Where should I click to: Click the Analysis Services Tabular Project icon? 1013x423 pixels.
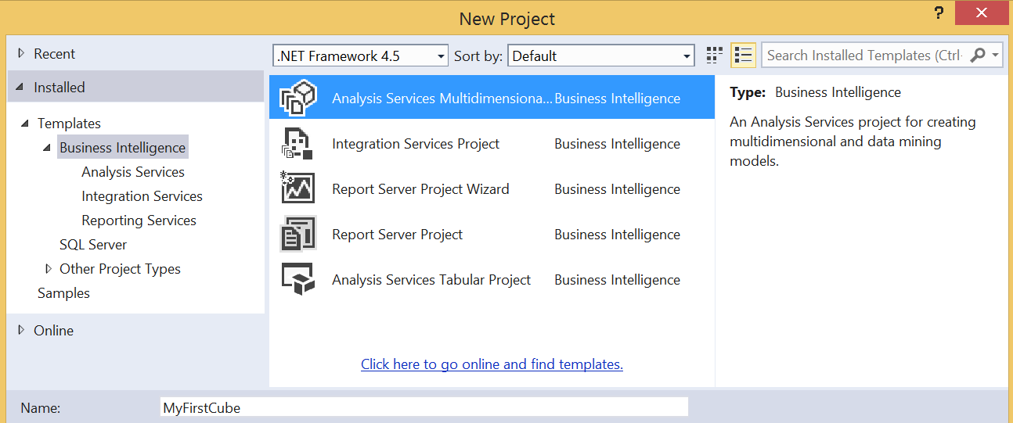297,280
